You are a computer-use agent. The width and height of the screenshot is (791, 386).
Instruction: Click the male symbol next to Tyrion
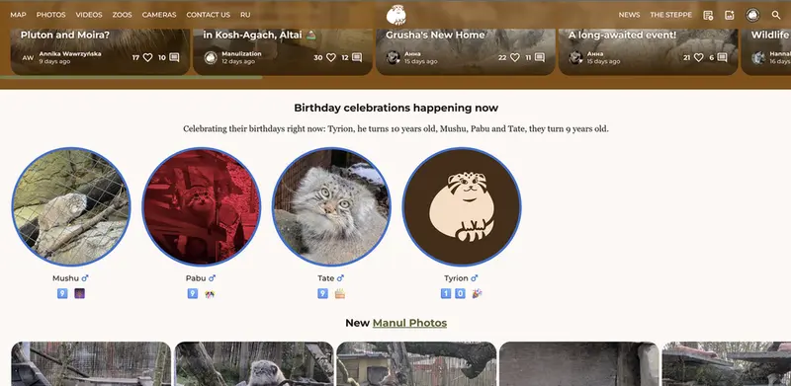pos(475,278)
